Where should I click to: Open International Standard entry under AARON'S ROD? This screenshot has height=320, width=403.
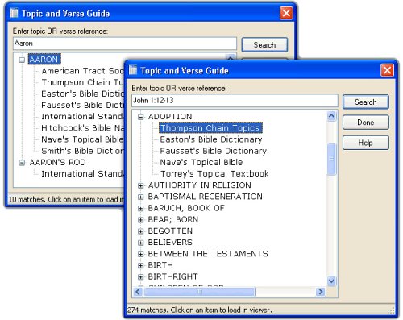coord(82,173)
